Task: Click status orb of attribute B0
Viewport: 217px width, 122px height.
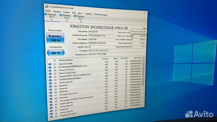Action: [x=51, y=108]
